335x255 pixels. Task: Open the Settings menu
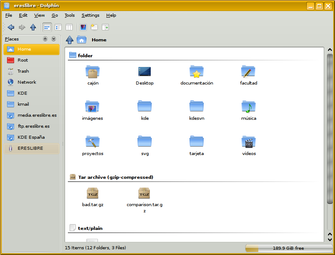click(x=90, y=15)
